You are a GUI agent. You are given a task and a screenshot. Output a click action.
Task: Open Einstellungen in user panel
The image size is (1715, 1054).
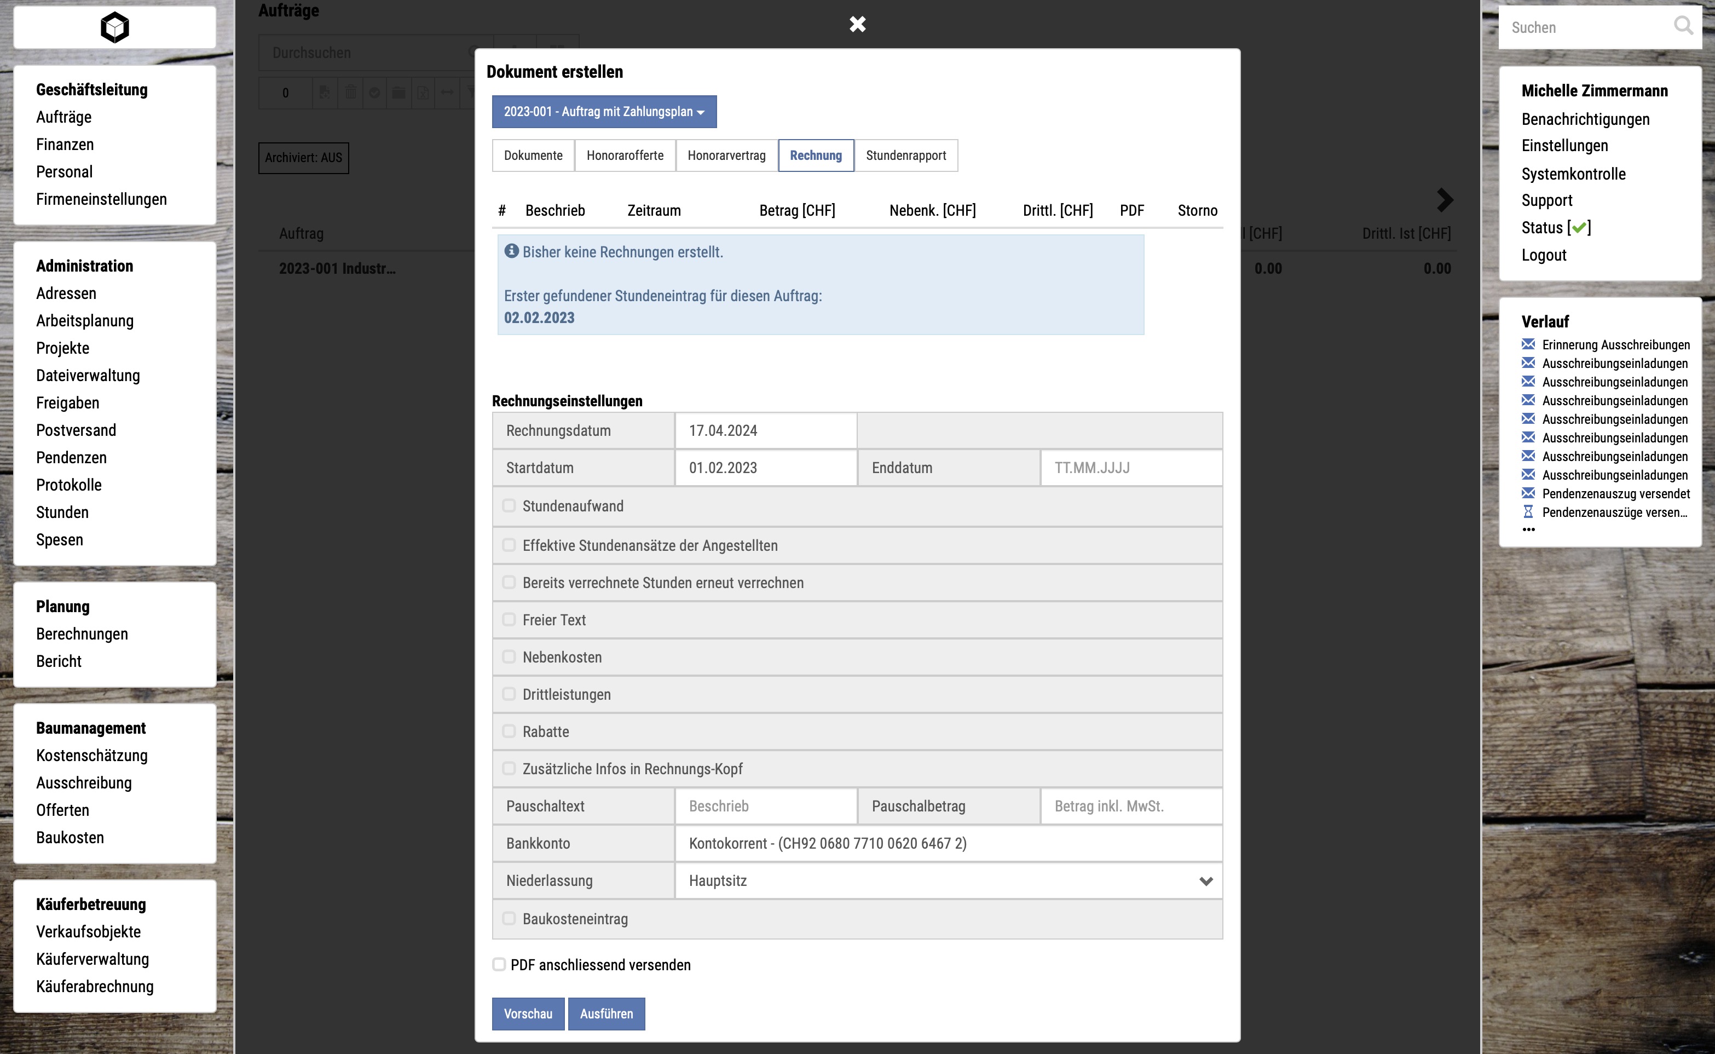[1564, 146]
